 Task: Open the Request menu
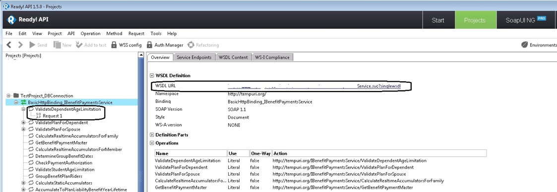click(x=136, y=34)
